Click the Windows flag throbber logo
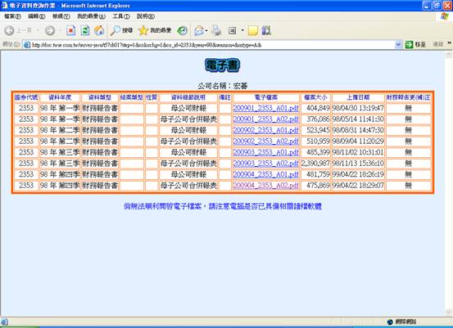The image size is (453, 328). click(444, 16)
